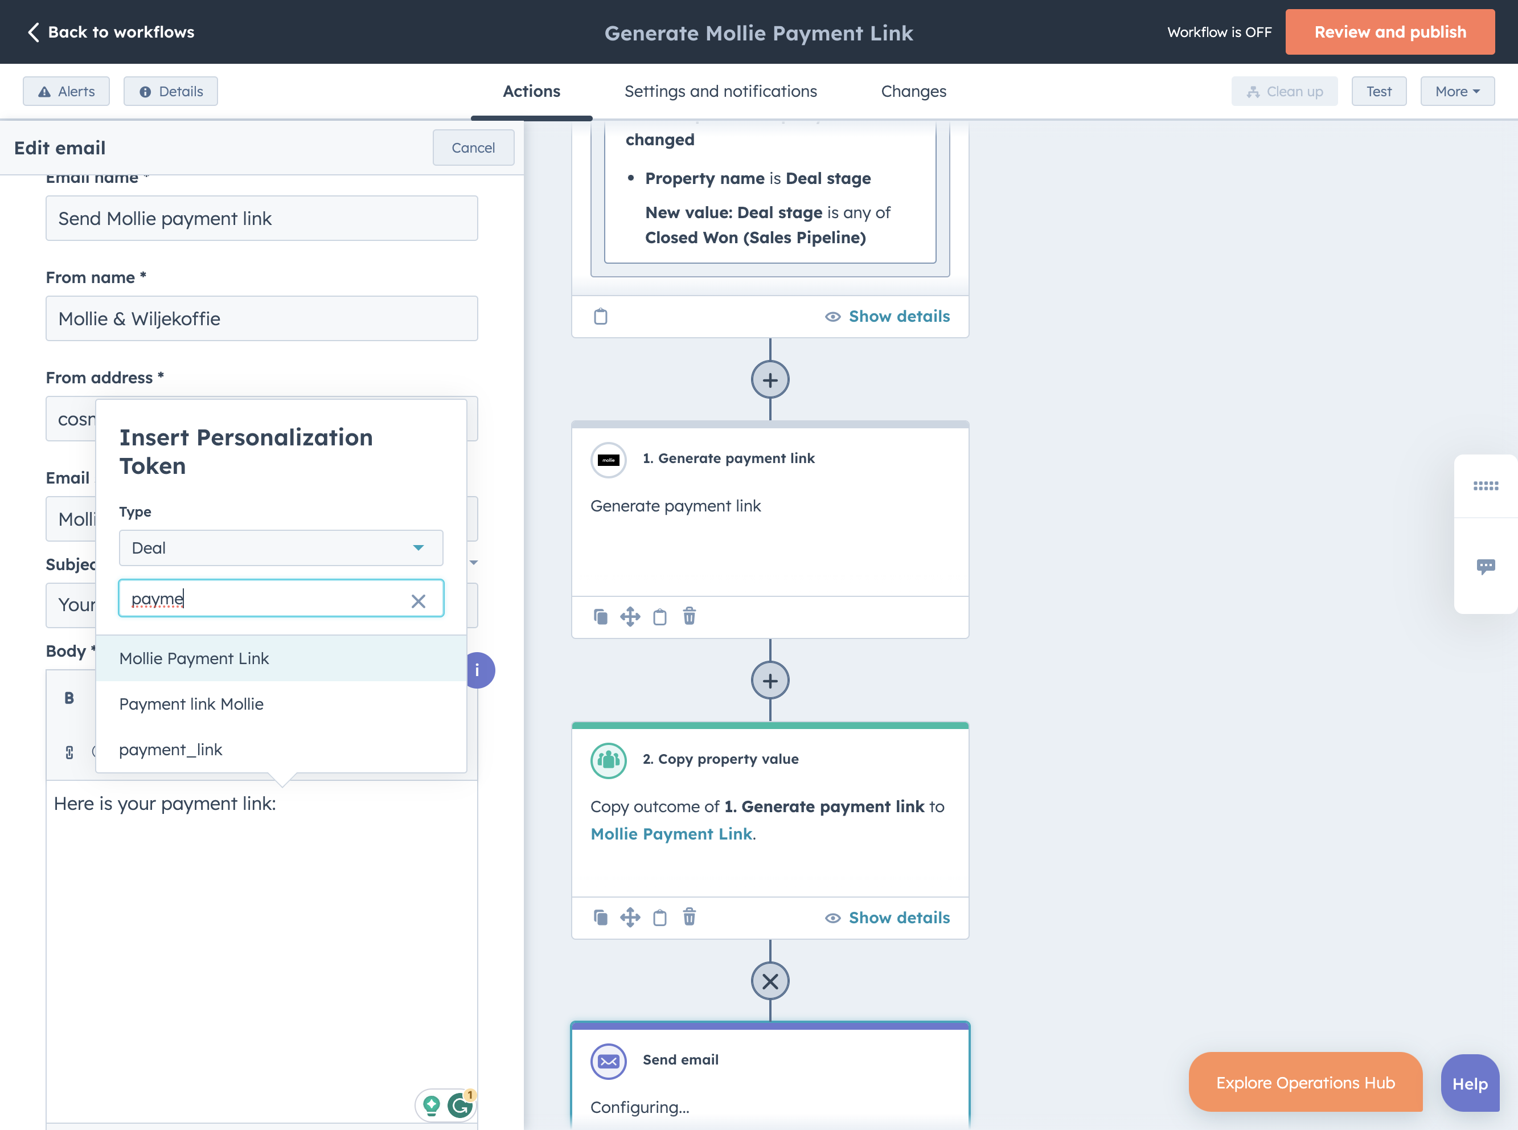The height and width of the screenshot is (1130, 1518).
Task: Click the Back to workflows arrow
Action: (x=33, y=32)
